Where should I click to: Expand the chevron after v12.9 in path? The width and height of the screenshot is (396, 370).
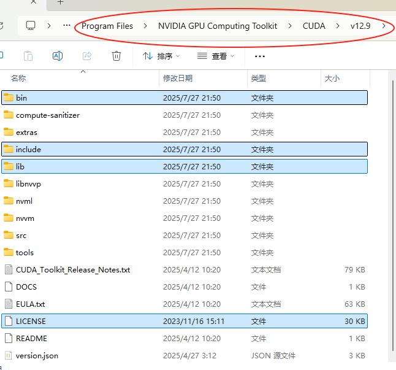[x=384, y=26]
